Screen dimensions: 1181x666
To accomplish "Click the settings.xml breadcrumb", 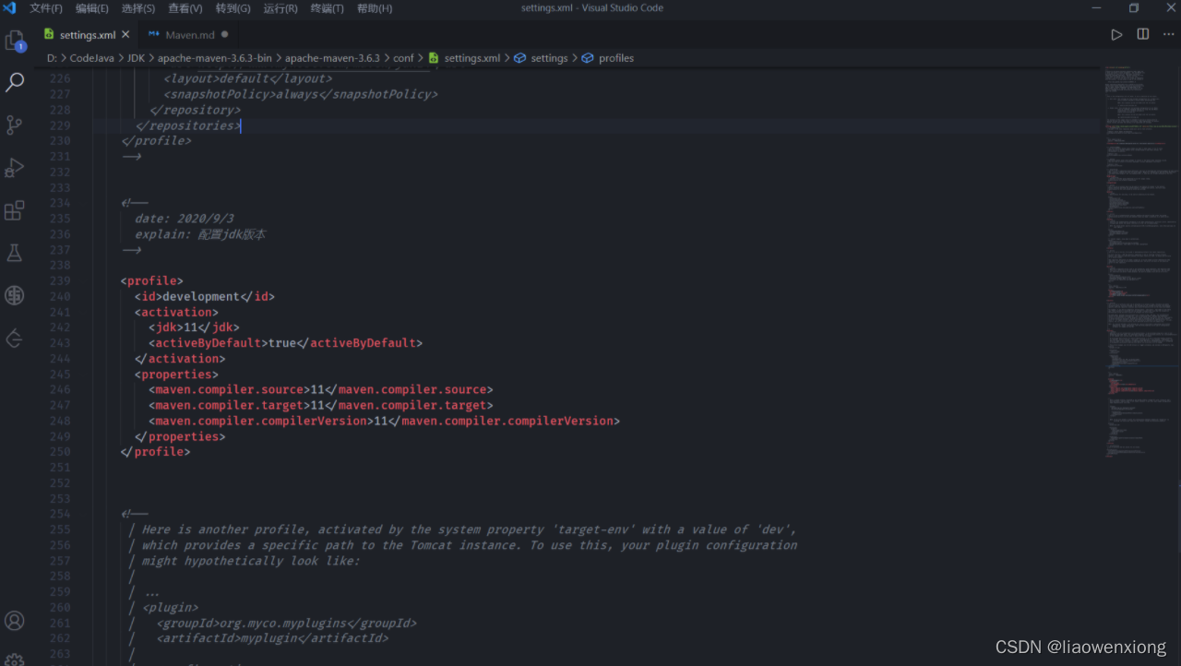I will (x=464, y=58).
